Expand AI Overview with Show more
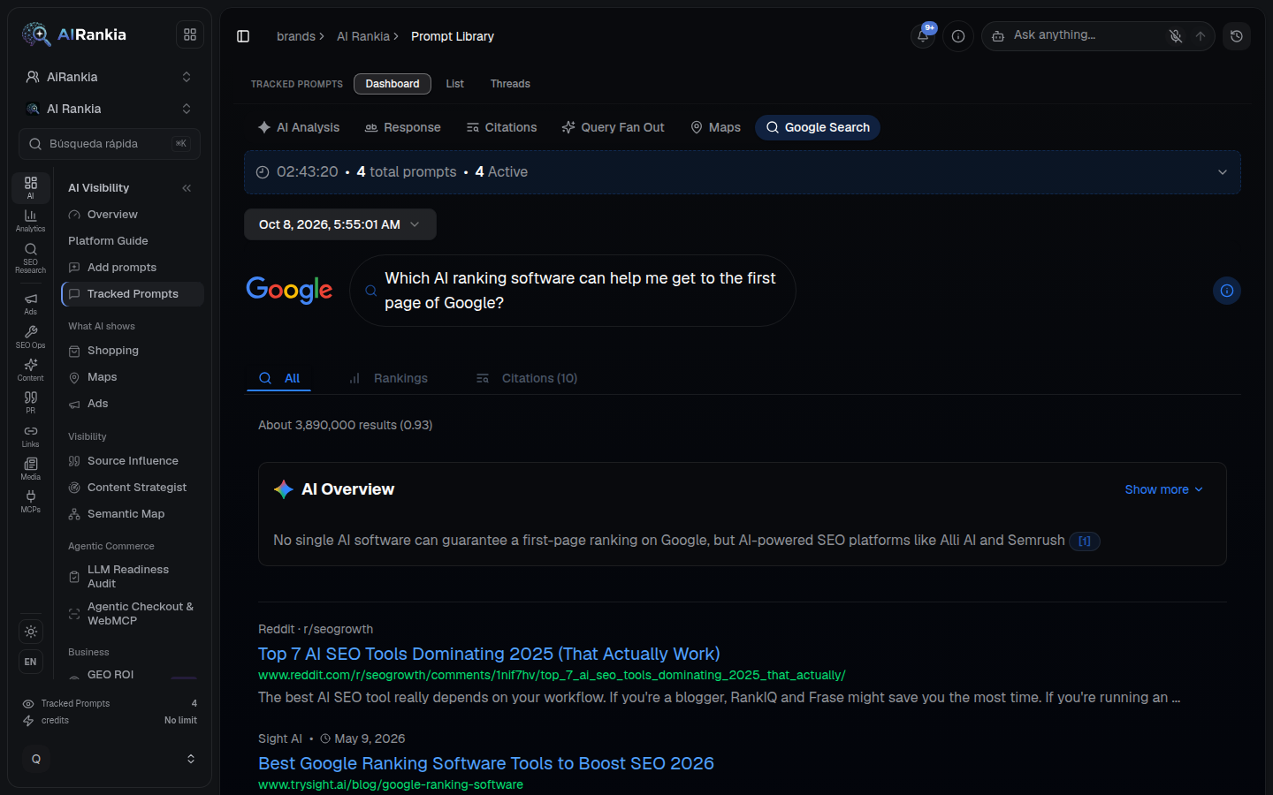Image resolution: width=1273 pixels, height=795 pixels. point(1163,489)
